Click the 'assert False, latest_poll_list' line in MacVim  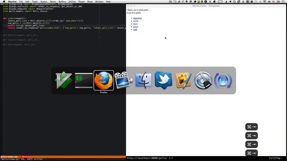pos(26,25)
